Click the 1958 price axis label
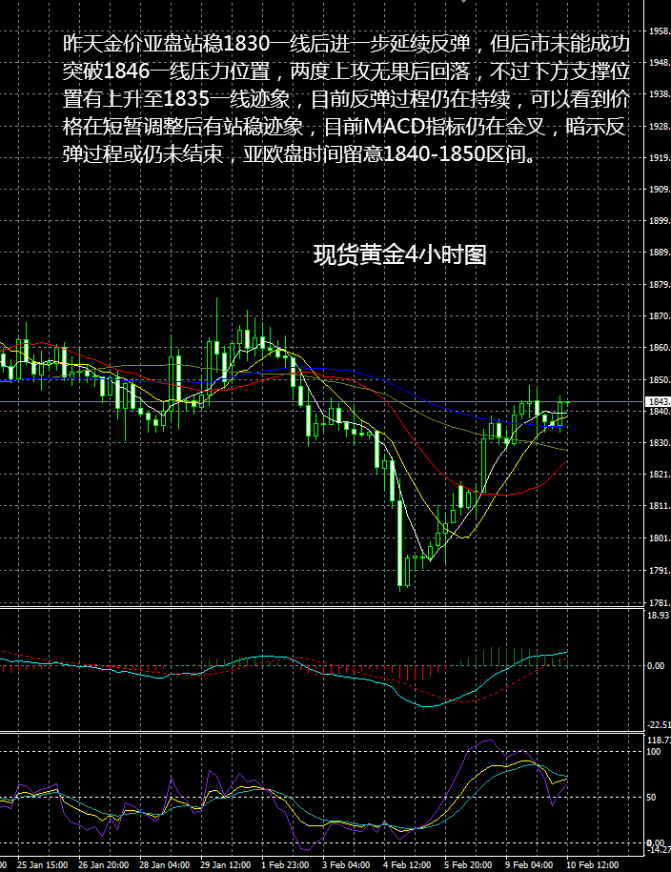 point(660,31)
